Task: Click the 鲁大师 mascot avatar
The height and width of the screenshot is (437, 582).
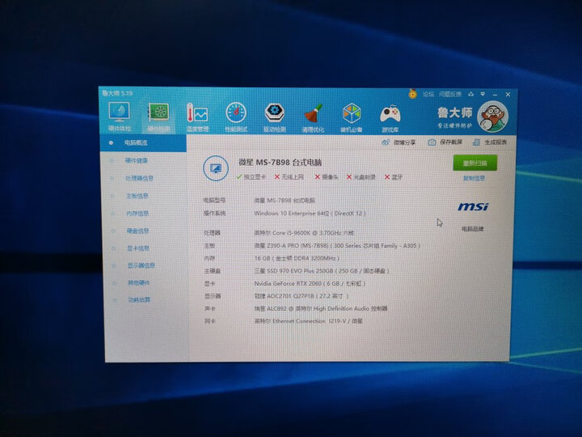Action: pyautogui.click(x=492, y=117)
